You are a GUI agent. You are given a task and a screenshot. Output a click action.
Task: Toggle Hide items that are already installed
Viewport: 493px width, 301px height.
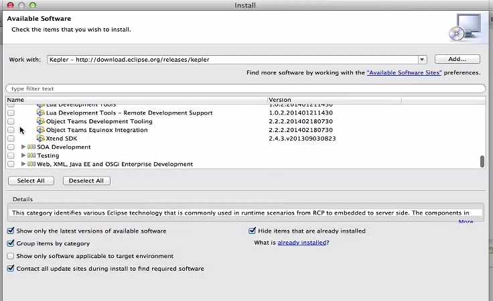252,231
